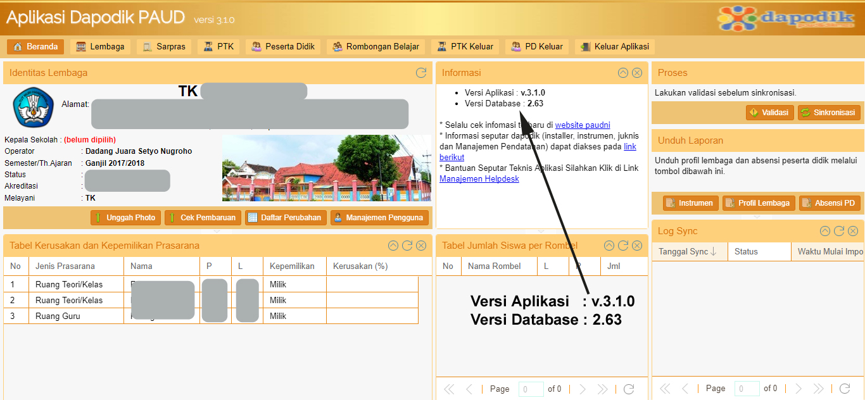
Task: Select row 1 Ruang Teori/Kelas
Action: (211, 284)
